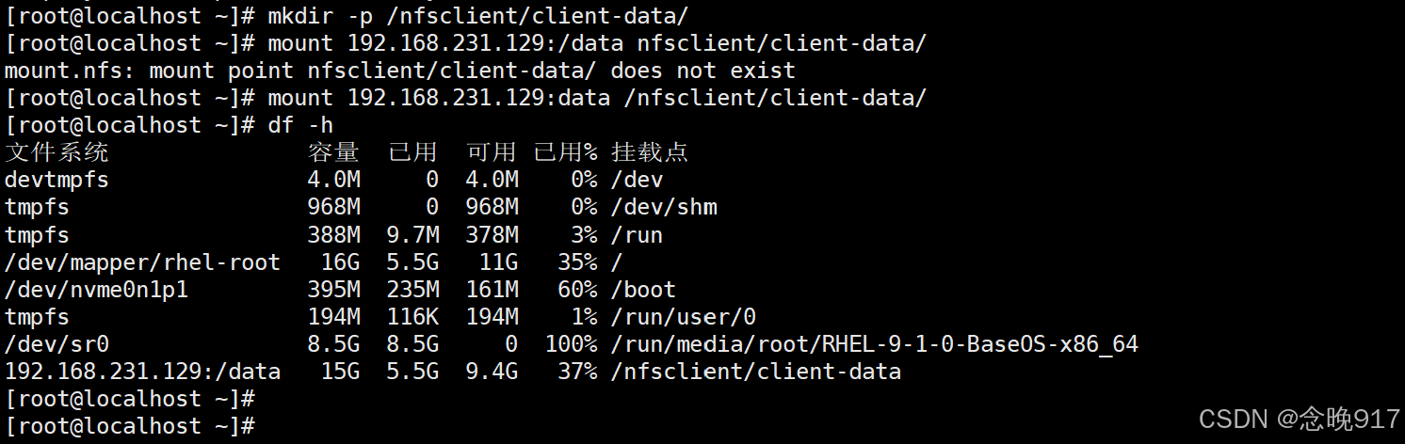Click the mount error 'does not exist' line
Image resolution: width=1405 pixels, height=444 pixels.
point(399,71)
